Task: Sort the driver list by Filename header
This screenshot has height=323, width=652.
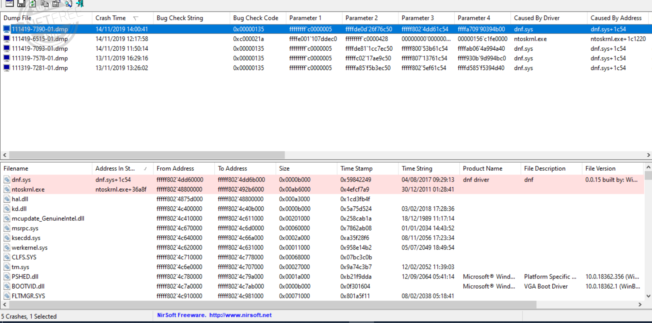Action: coord(46,168)
